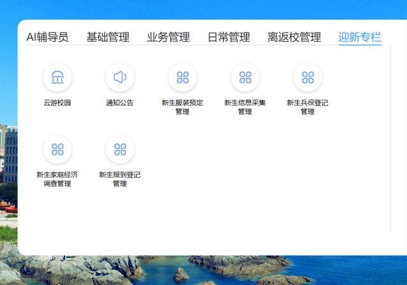Go to the 日常管理 tab

point(229,37)
